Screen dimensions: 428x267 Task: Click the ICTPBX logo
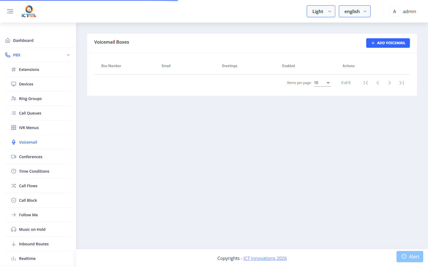pos(29,11)
